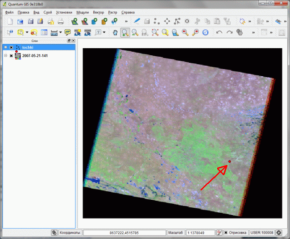Click the Show Bookmarks icon
This screenshot has height=239, width=290.
[x=87, y=33]
